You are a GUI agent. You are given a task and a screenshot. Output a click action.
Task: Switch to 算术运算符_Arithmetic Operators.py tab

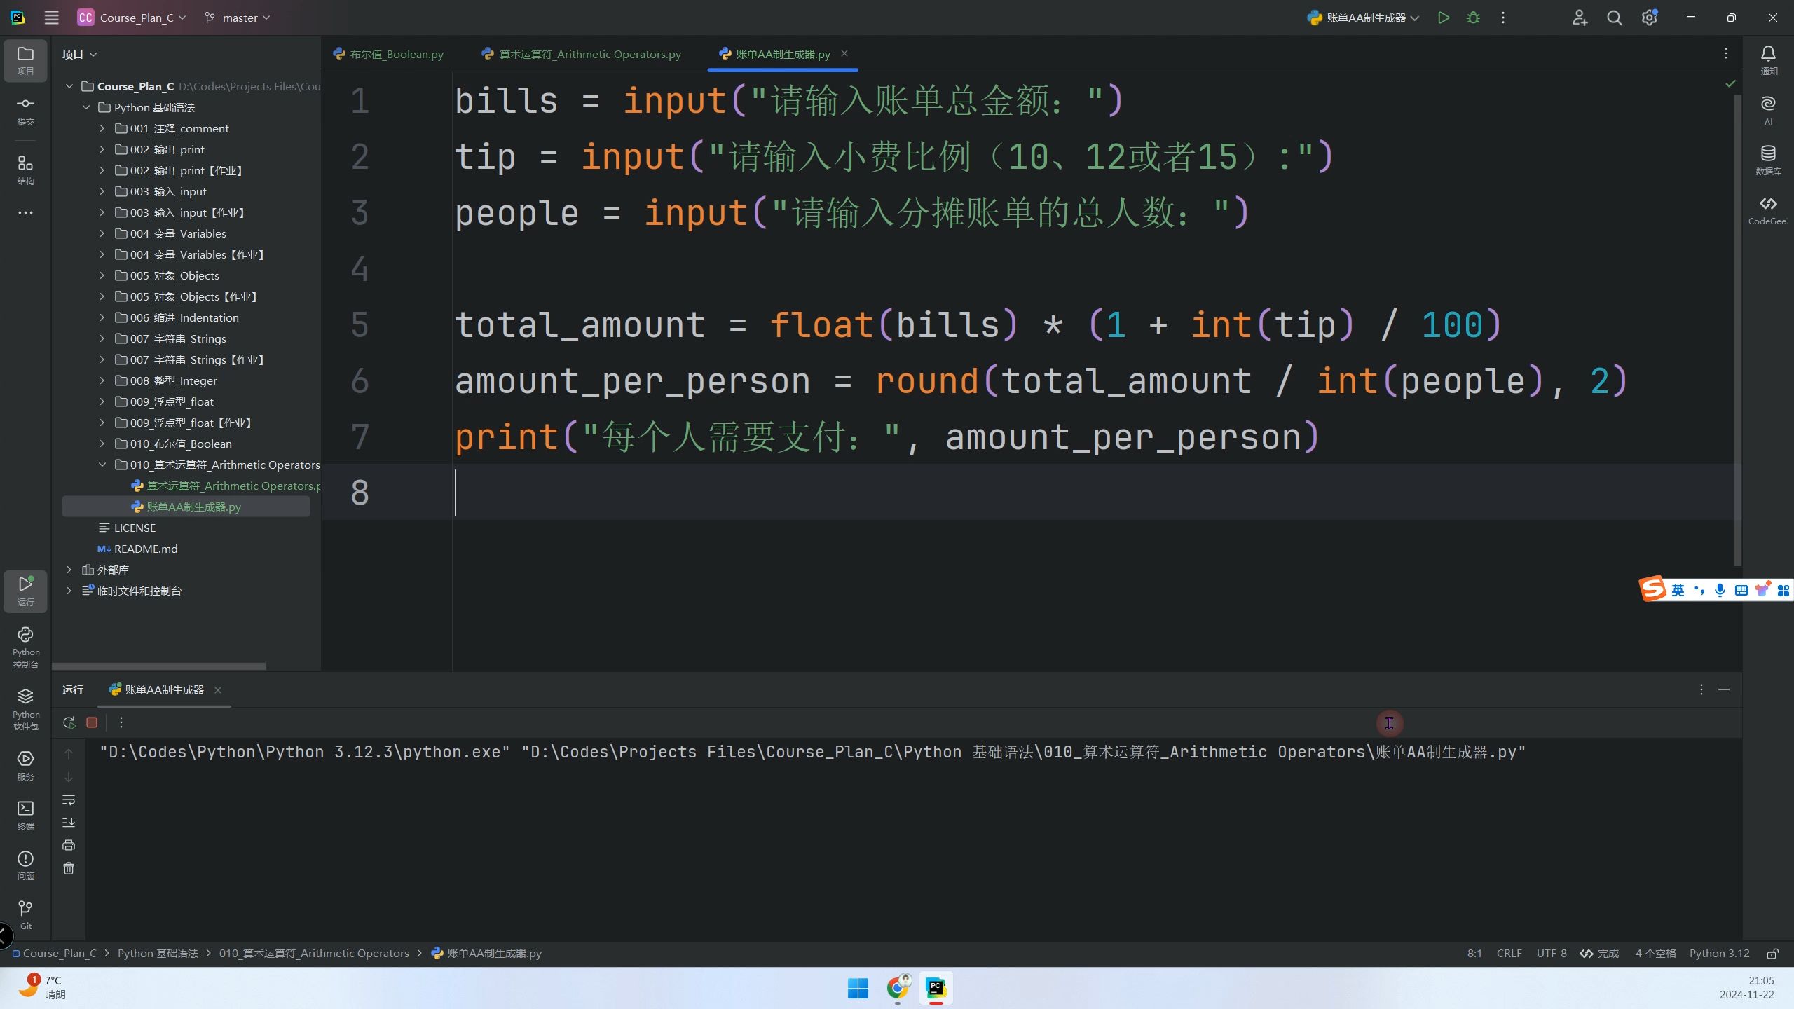pyautogui.click(x=581, y=54)
